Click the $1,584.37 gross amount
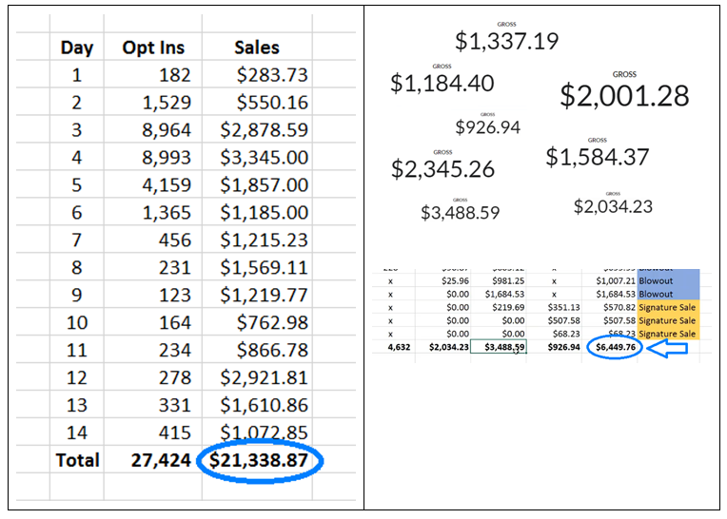The image size is (727, 519). (x=597, y=158)
